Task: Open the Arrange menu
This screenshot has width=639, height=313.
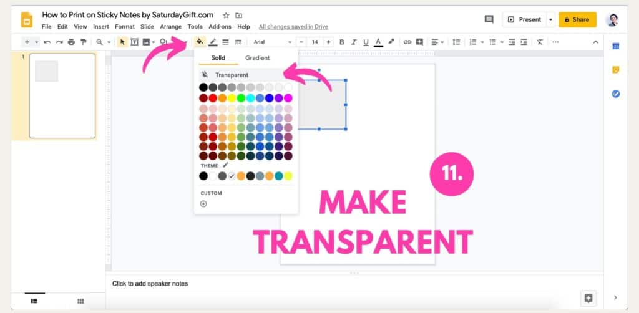Action: click(171, 26)
